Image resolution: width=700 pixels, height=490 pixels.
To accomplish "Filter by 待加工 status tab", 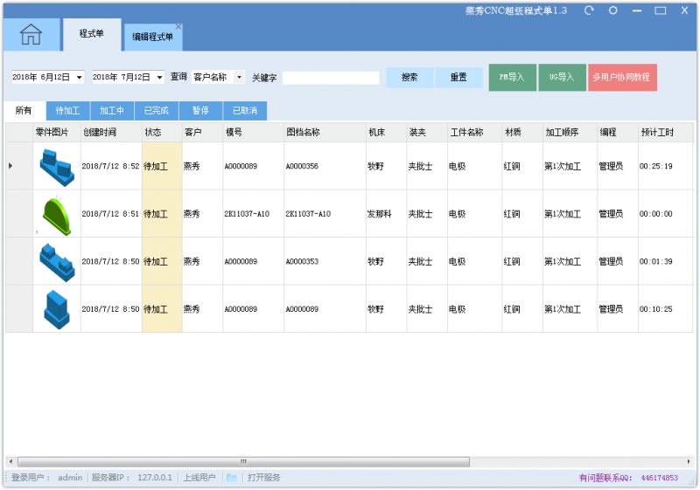I will 68,110.
